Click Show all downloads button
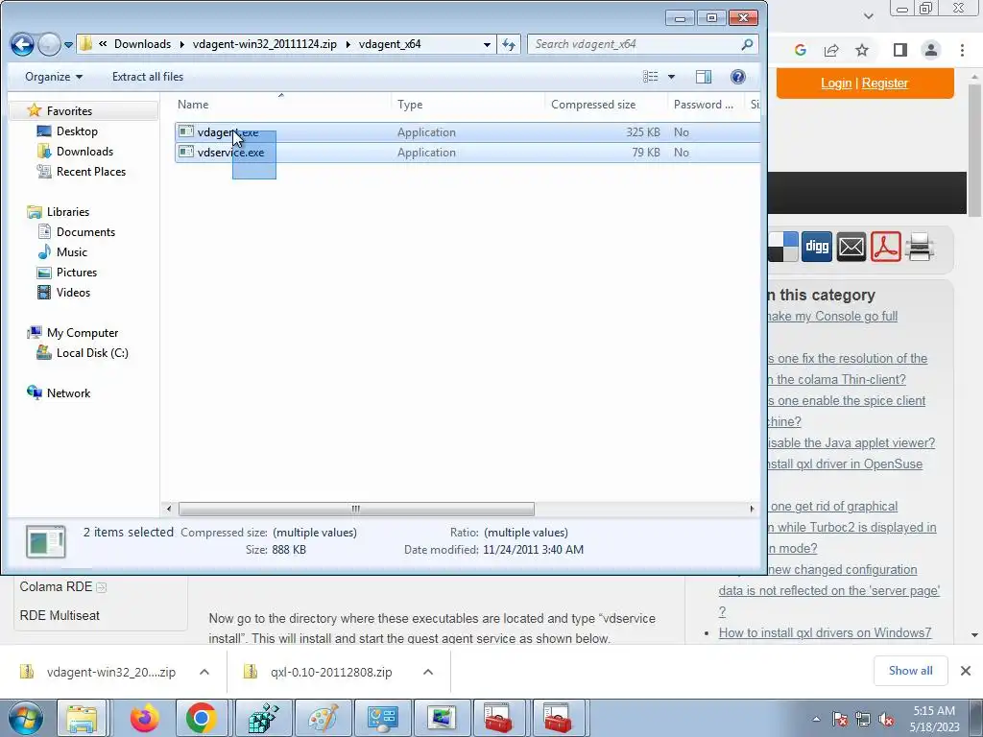This screenshot has height=737, width=983. (x=910, y=671)
